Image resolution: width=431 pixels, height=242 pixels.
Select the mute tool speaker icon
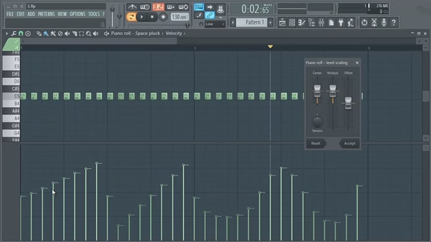pos(67,34)
